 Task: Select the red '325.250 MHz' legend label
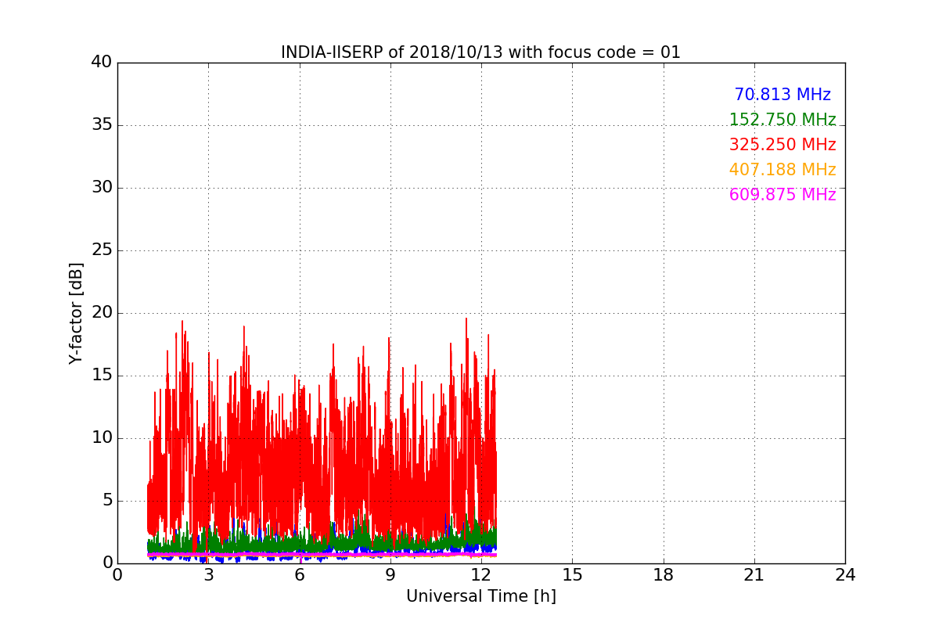(782, 145)
